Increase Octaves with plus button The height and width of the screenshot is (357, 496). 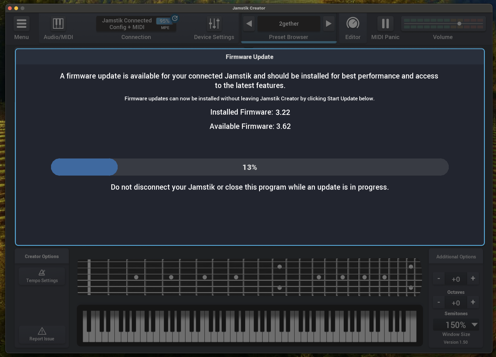(473, 279)
